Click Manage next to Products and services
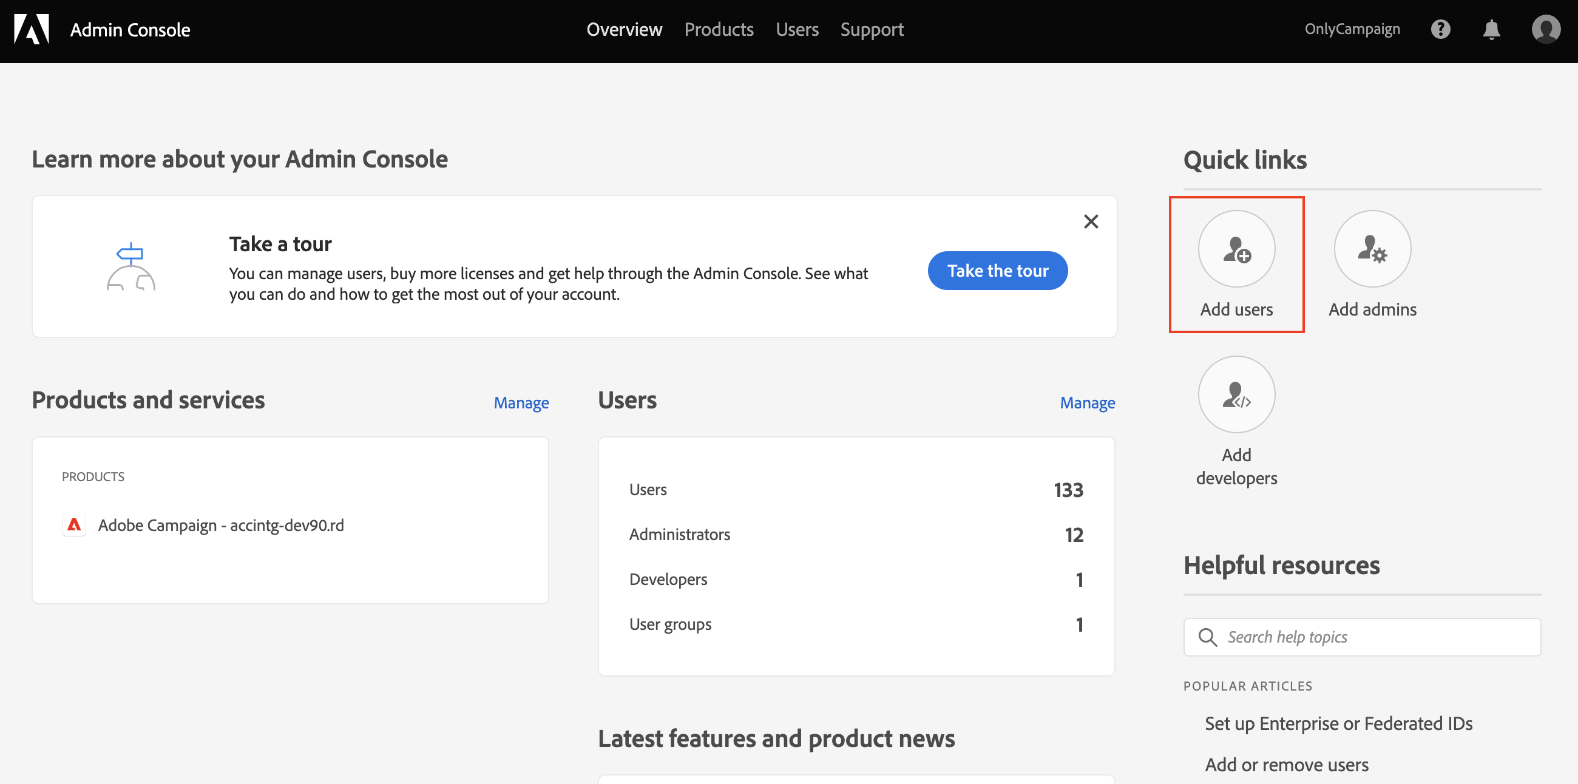This screenshot has width=1578, height=784. tap(521, 402)
